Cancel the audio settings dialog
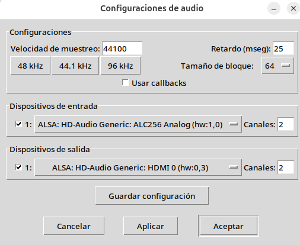300x245 pixels. click(x=74, y=226)
